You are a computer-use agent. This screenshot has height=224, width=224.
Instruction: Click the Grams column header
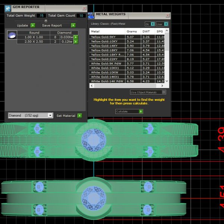coord(133,31)
